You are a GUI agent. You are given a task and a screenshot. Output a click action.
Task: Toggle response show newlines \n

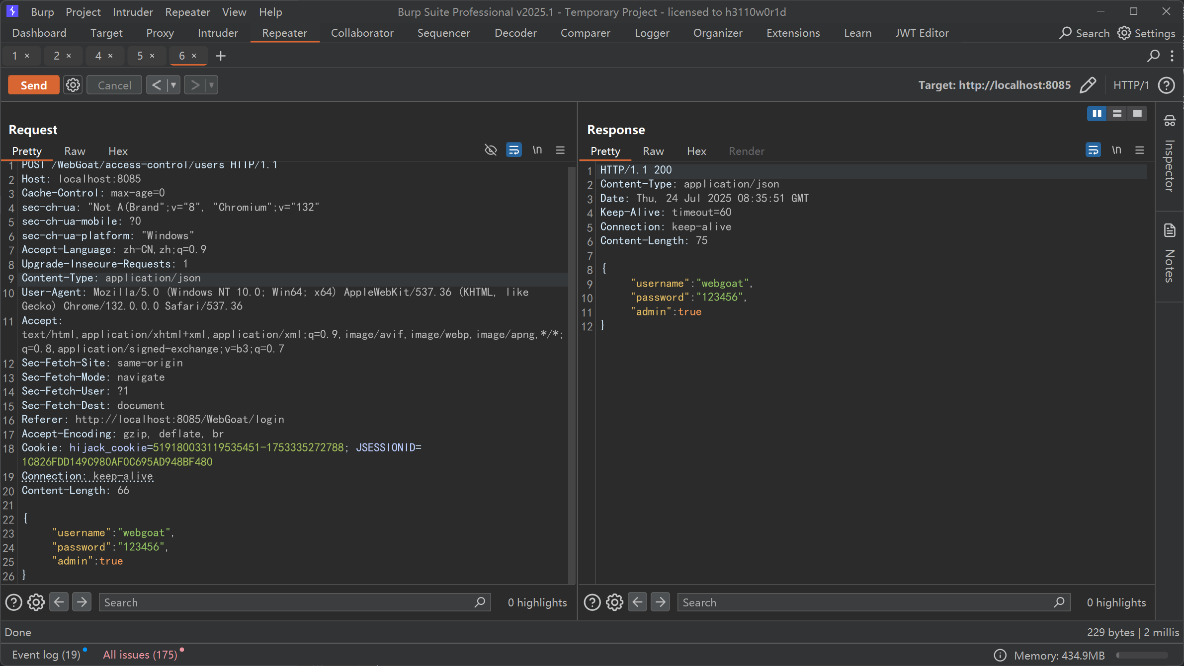1116,149
